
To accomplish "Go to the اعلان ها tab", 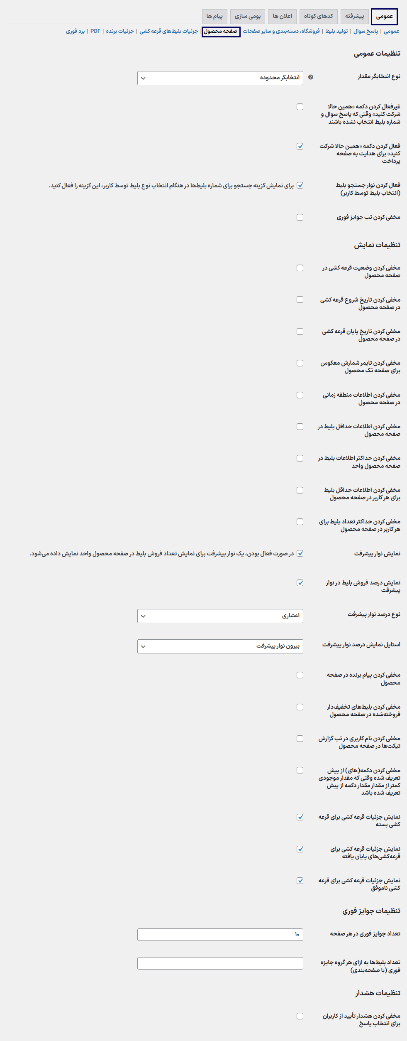I will tap(282, 16).
